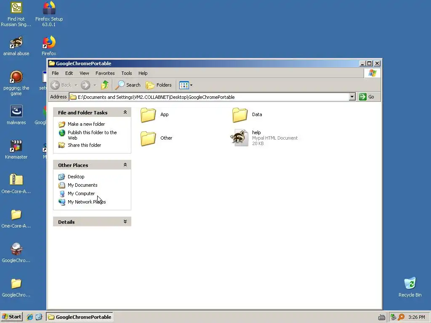Expand the Address bar dropdown
This screenshot has width=431, height=323.
pyautogui.click(x=352, y=97)
